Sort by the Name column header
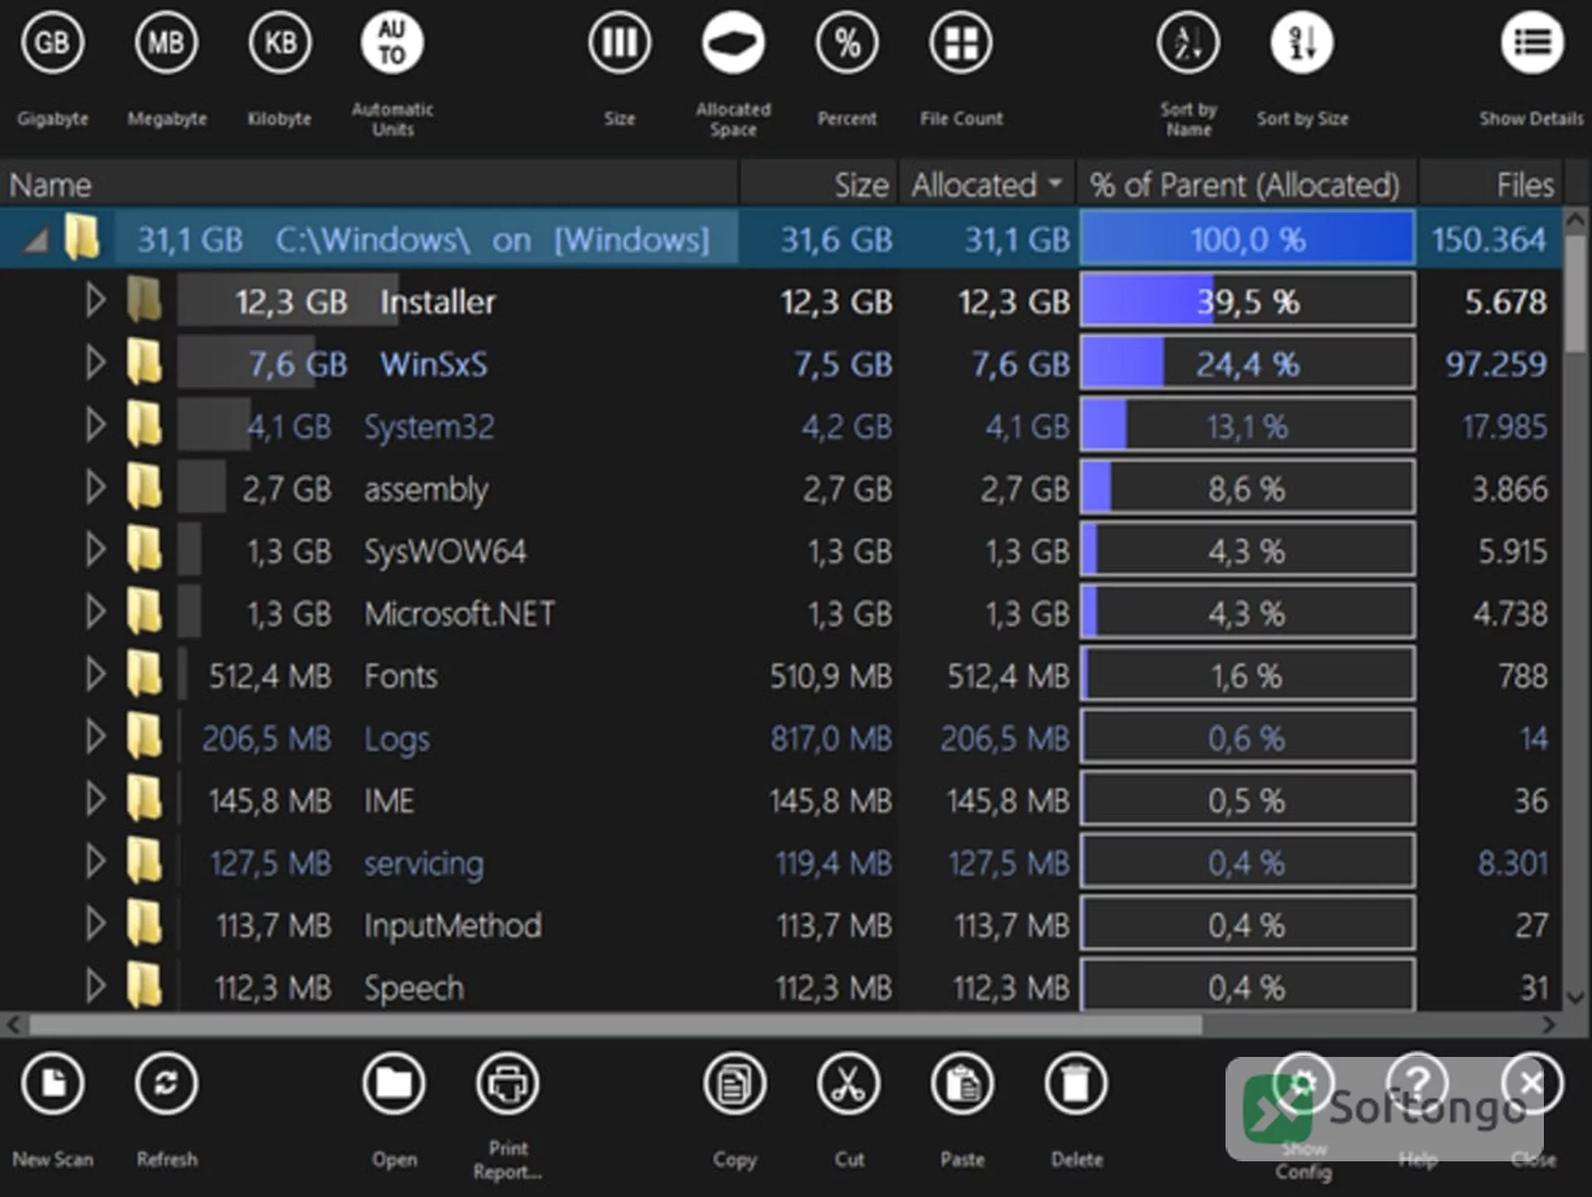This screenshot has width=1592, height=1197. 369,184
